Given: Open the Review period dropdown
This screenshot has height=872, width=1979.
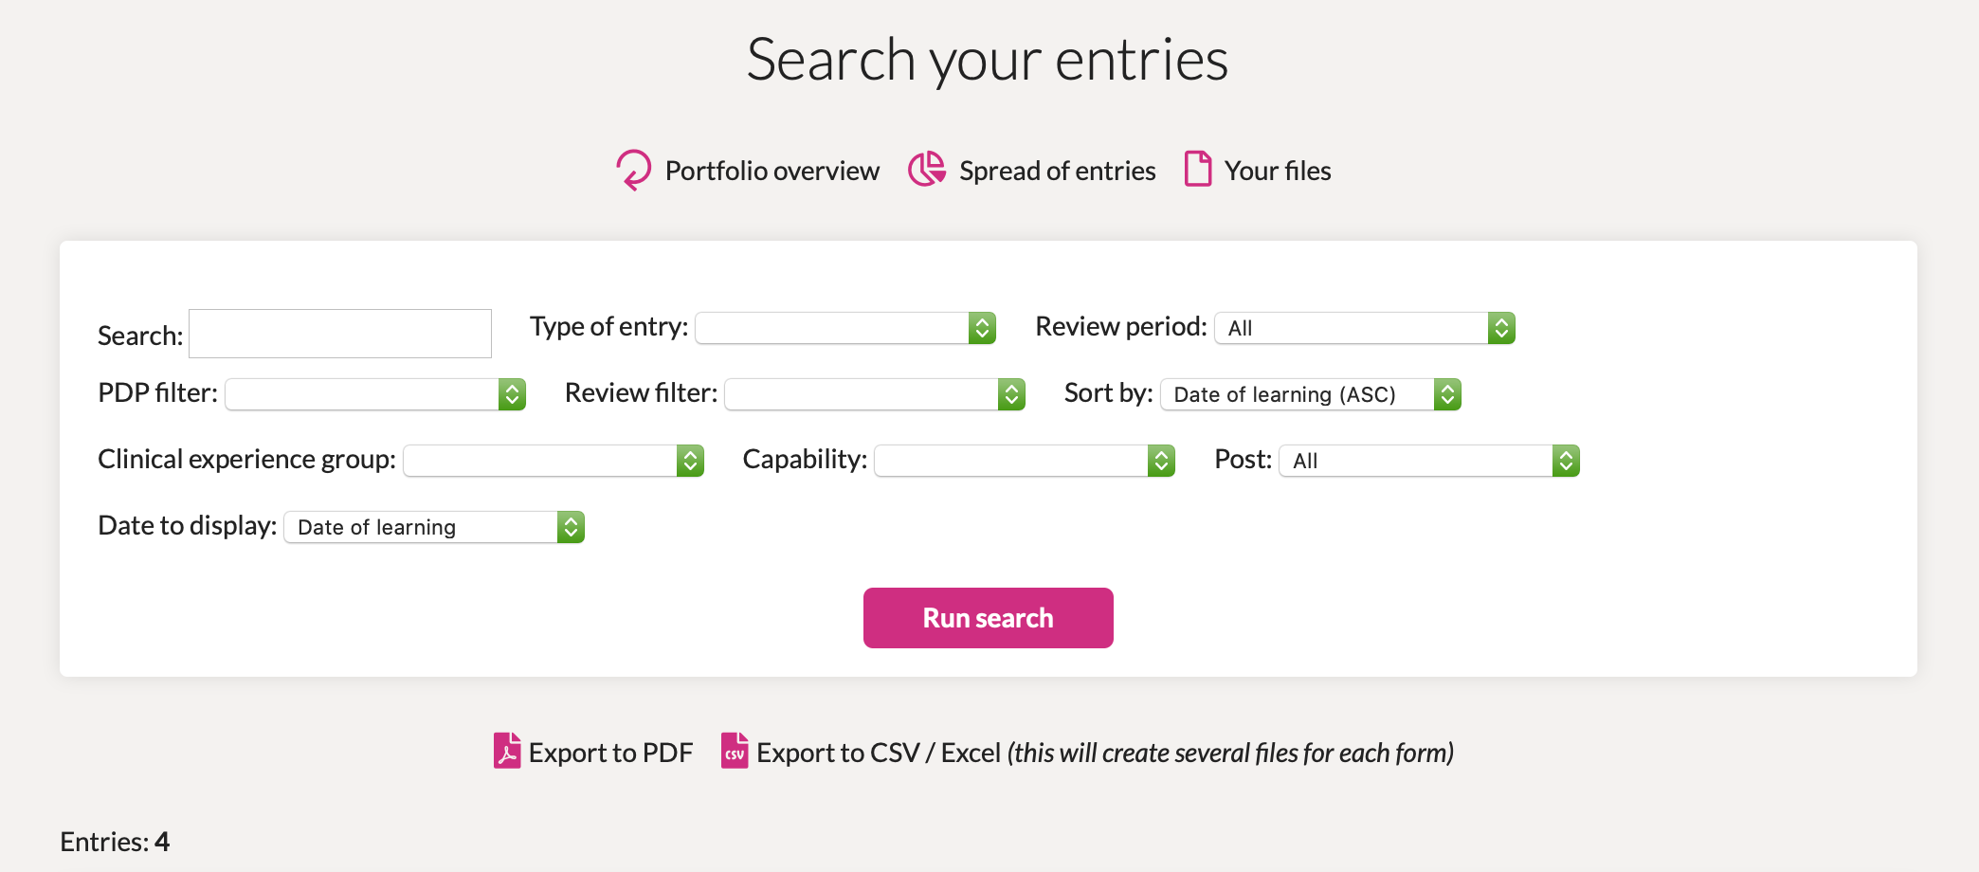Looking at the screenshot, I should click(1365, 328).
